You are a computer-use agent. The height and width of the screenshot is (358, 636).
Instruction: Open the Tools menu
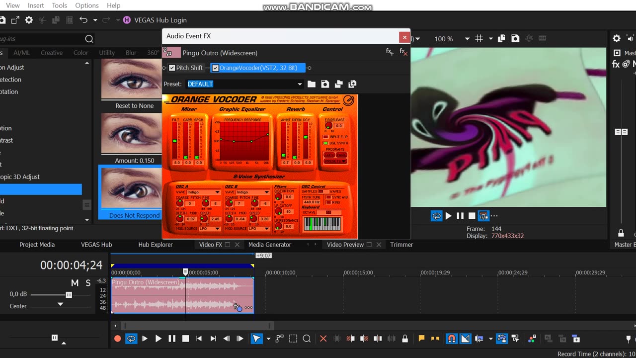60,5
